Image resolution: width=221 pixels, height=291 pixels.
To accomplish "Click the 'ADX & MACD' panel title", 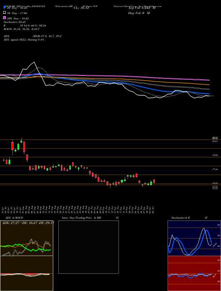I will [x=14, y=218].
